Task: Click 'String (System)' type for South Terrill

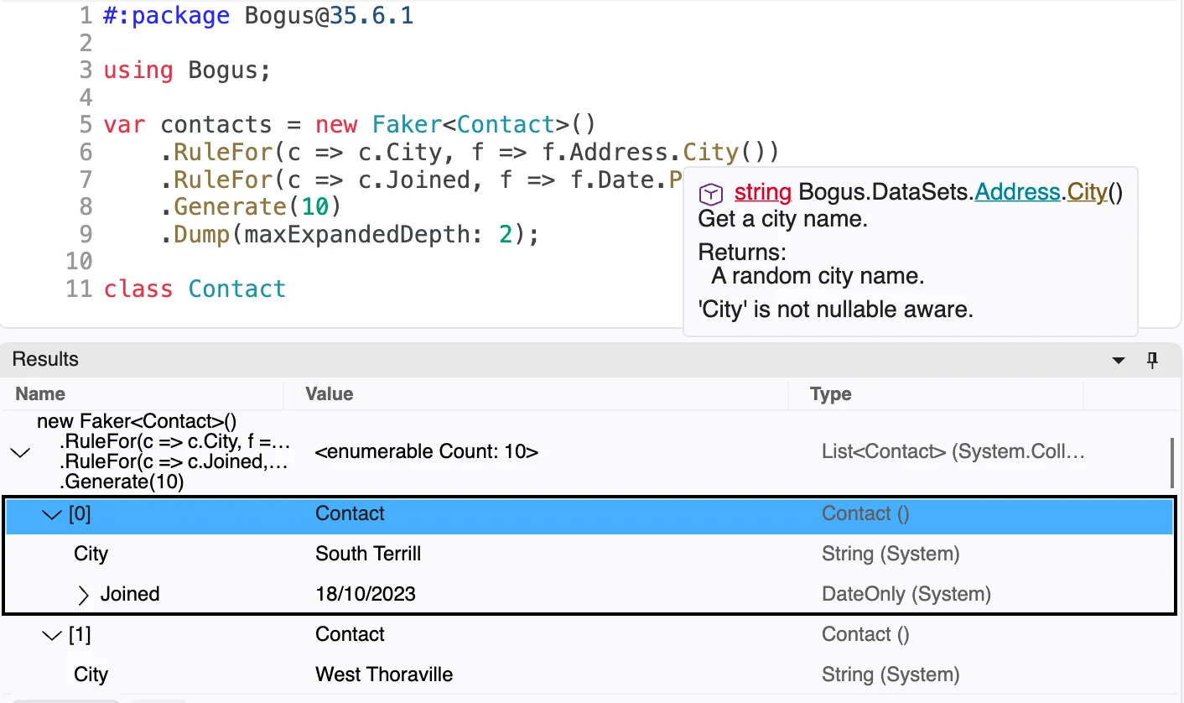Action: pos(891,554)
